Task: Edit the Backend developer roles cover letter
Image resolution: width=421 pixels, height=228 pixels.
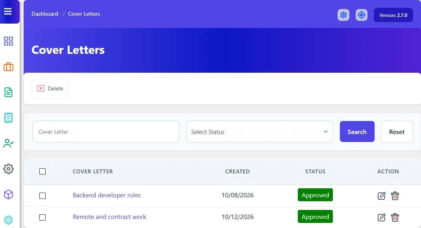Action: [x=381, y=195]
